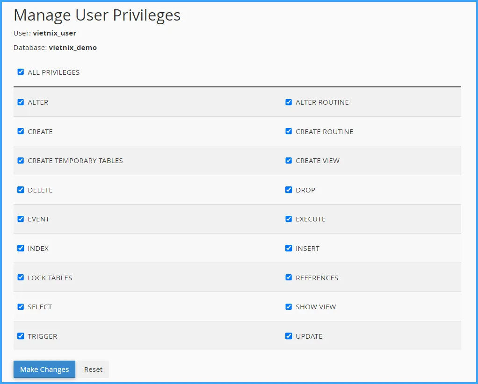Disable the DELETE privilege checkbox
Screen dimensions: 478x384
point(21,190)
